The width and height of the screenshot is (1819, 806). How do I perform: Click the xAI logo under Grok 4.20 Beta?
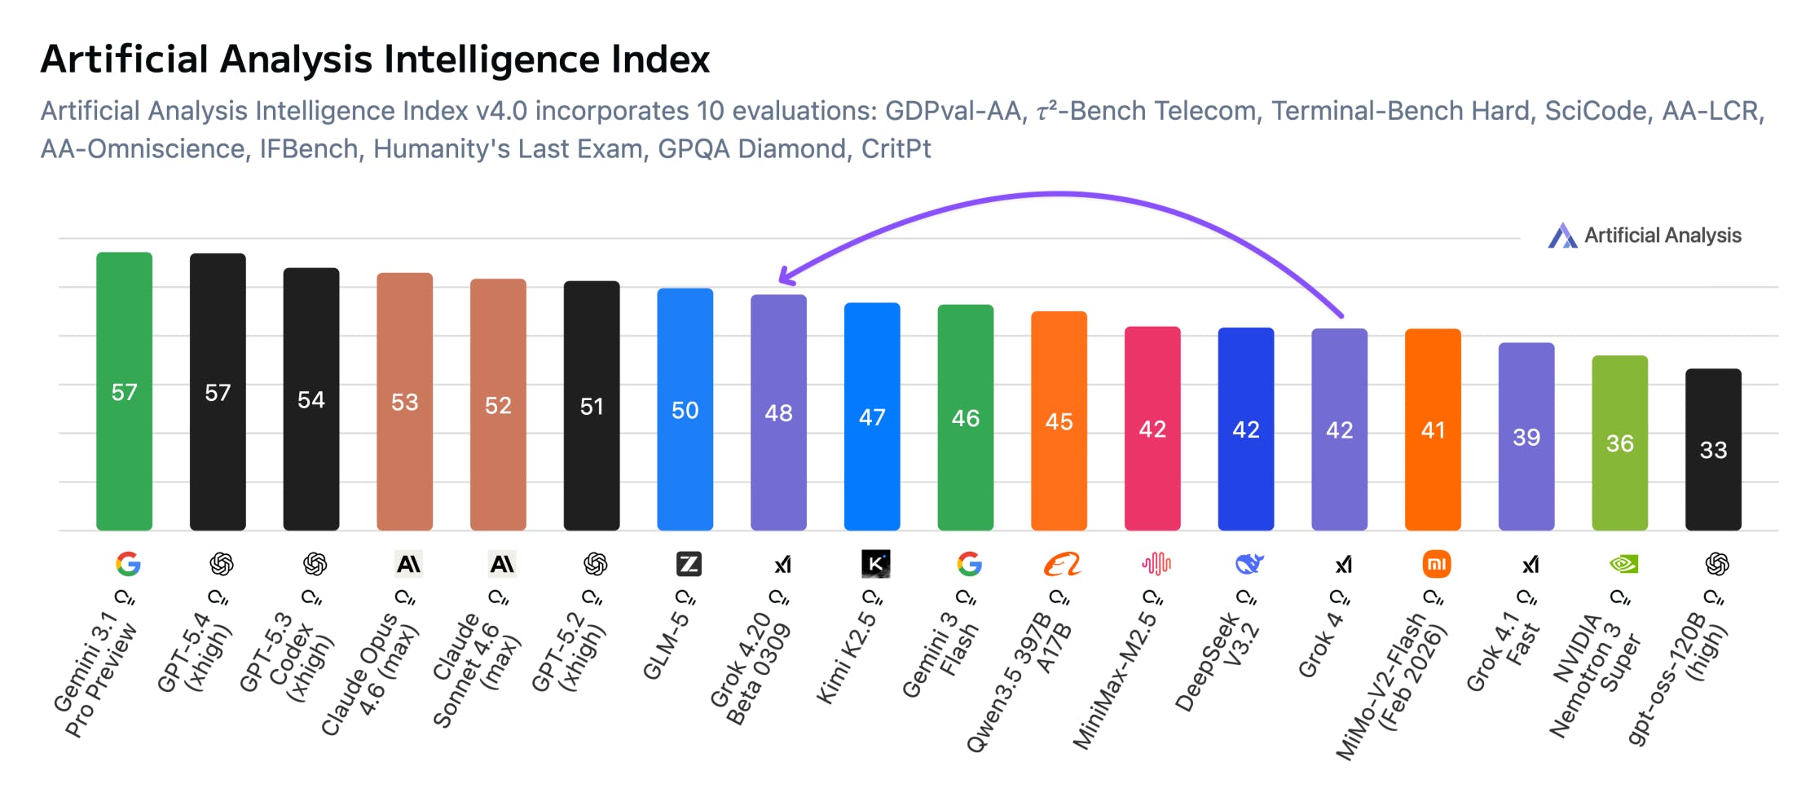coord(782,564)
